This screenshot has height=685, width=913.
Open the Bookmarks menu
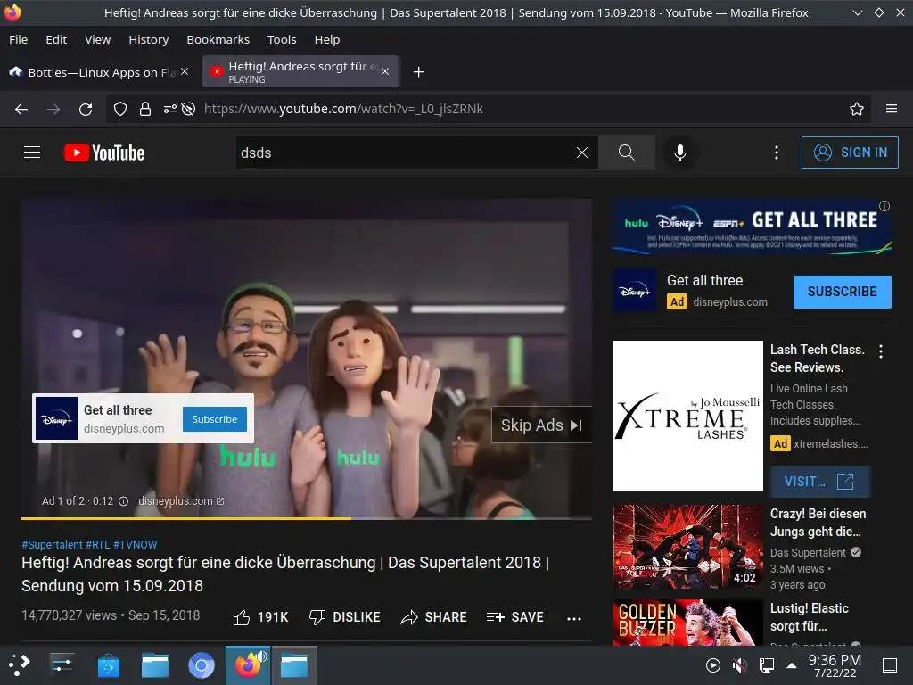(x=218, y=39)
